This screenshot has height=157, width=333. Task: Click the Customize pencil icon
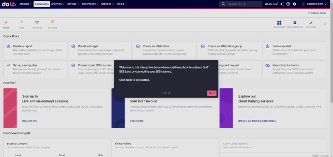[x=311, y=23]
